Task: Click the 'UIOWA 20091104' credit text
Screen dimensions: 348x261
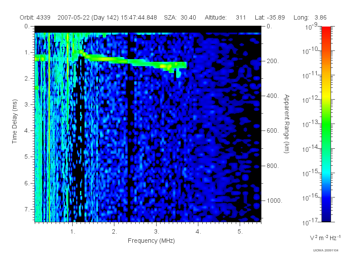Action: pyautogui.click(x=325, y=251)
